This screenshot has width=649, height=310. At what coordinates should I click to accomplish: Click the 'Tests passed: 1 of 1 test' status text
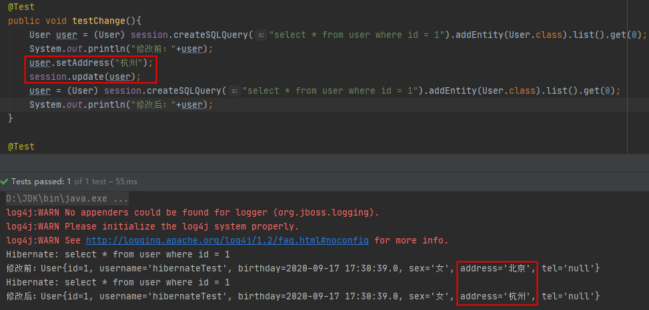[74, 182]
